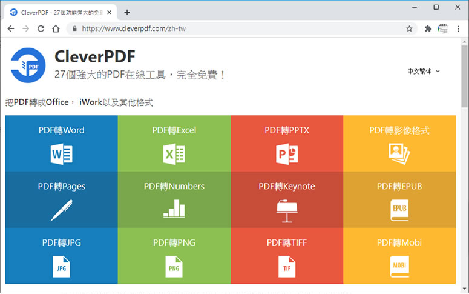Expand the 中文繁体 language dropdown
Screen dimensions: 469x294
pos(424,72)
